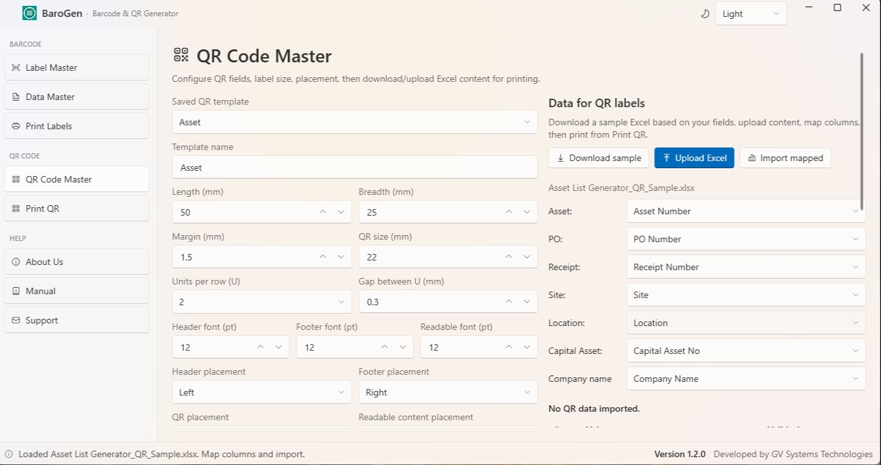
Task: Open Units per row dropdown
Action: 261,302
